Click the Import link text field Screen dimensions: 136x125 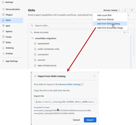coord(65,102)
